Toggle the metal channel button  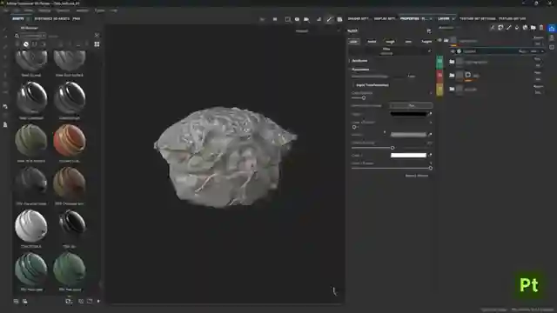(372, 42)
